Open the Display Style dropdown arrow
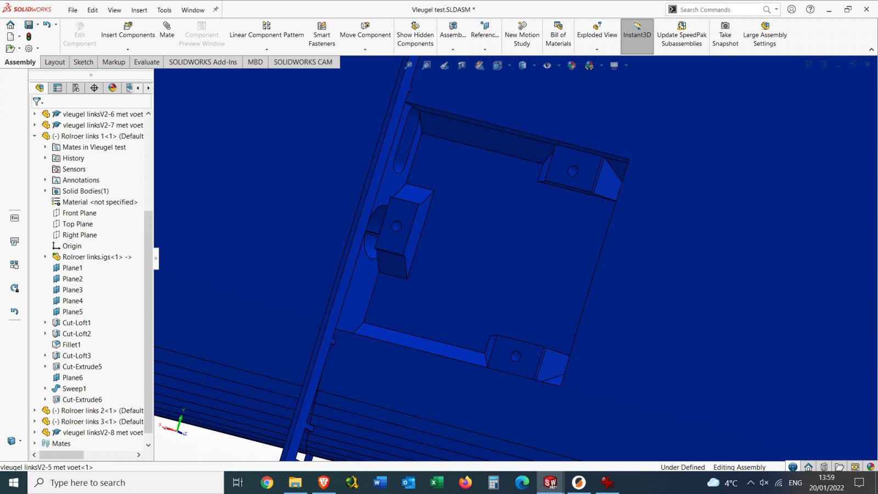This screenshot has width=878, height=494. [534, 65]
